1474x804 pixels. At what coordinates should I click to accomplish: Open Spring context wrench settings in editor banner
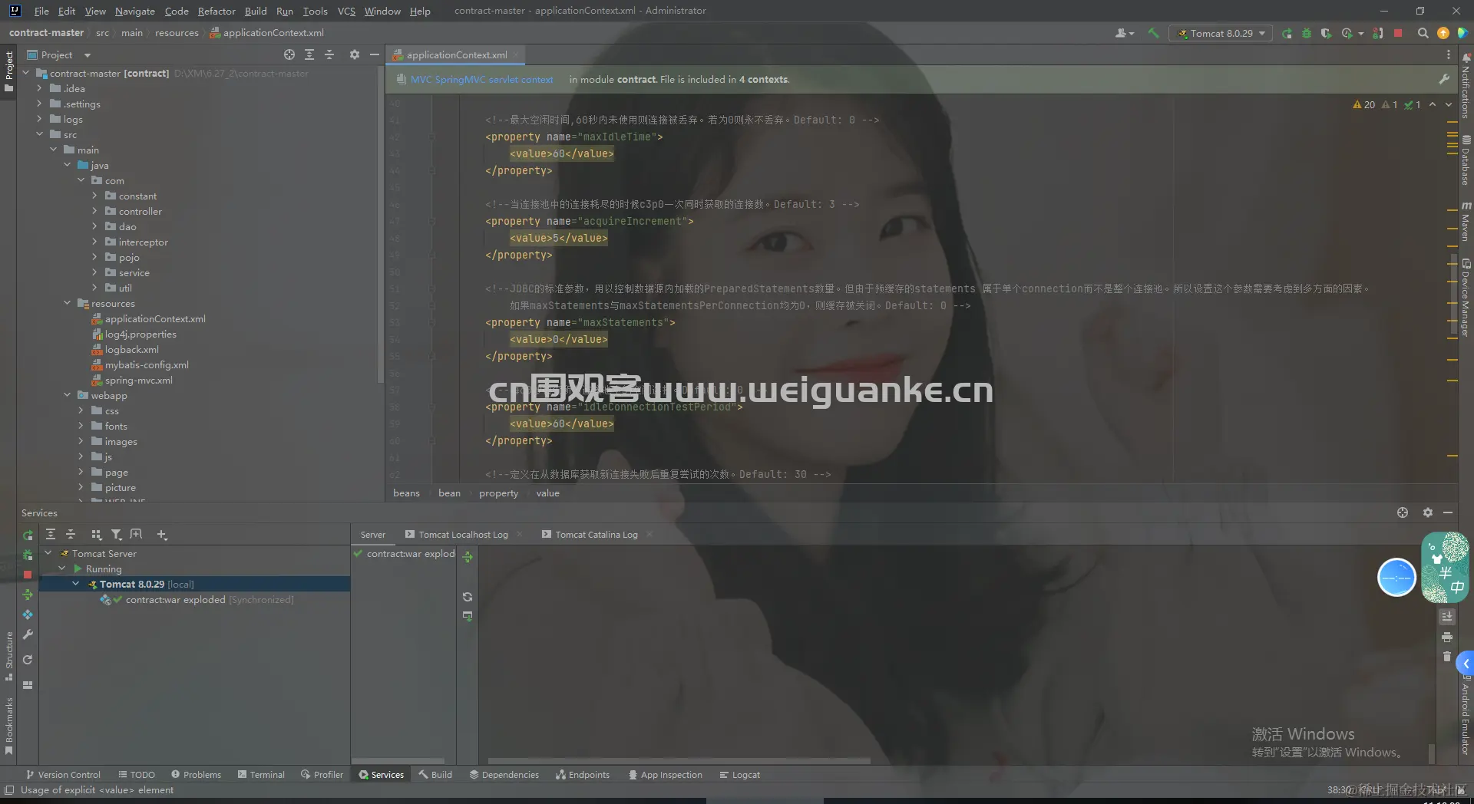pos(1443,79)
